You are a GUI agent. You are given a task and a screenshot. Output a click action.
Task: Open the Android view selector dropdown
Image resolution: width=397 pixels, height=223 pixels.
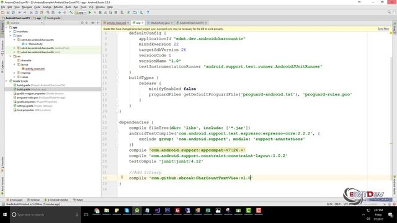25,23
